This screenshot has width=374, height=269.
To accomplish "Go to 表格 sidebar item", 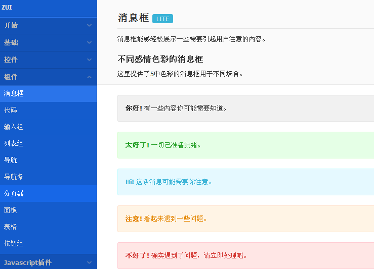I will [11, 227].
